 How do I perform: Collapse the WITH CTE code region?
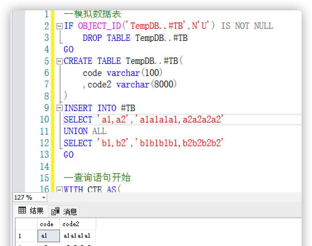point(59,189)
